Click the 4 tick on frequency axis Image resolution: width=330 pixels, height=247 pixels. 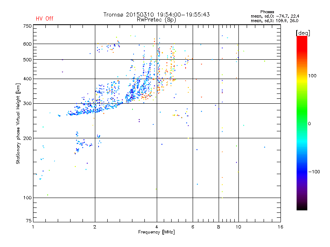pyautogui.click(x=156, y=227)
